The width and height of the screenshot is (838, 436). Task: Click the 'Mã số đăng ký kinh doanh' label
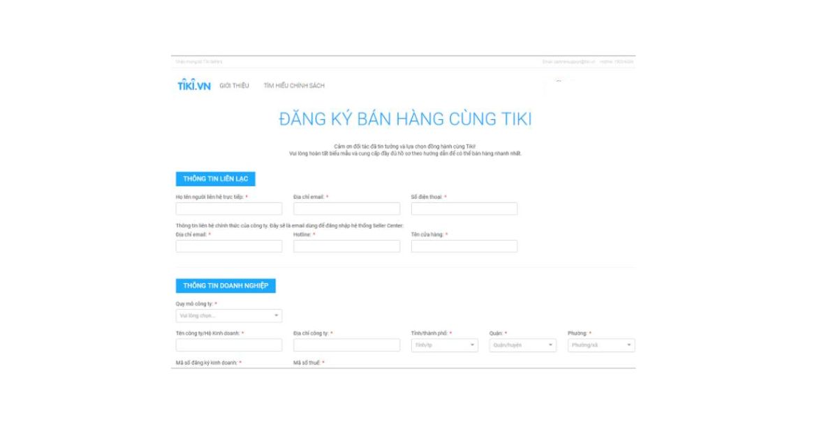tap(209, 363)
